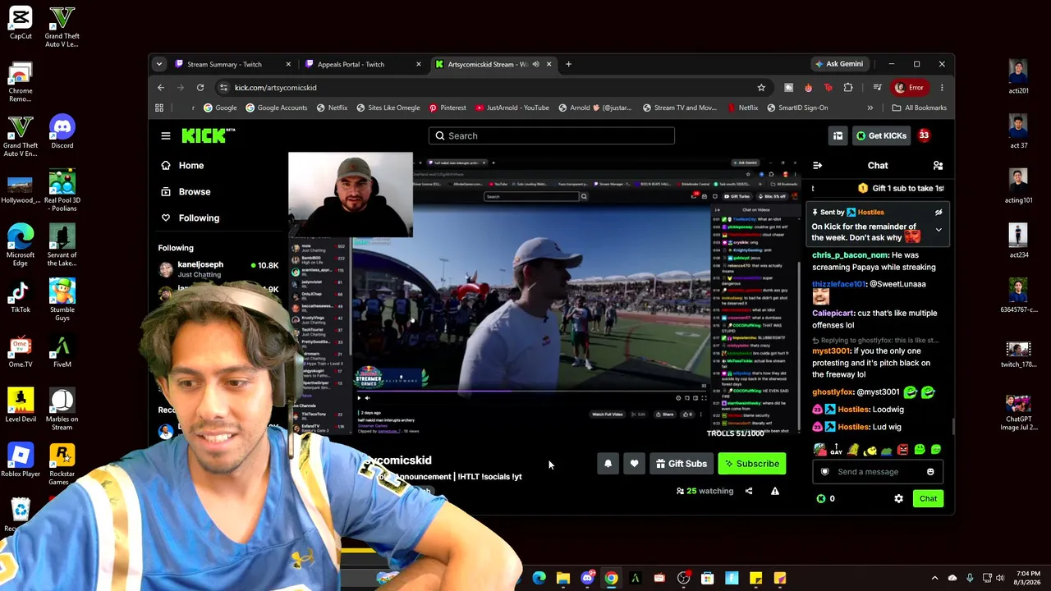The width and height of the screenshot is (1051, 591).
Task: Expand the bookmarks overflow chevron
Action: point(870,108)
